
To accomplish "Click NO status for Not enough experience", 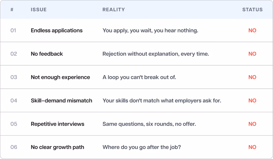I will [252, 77].
